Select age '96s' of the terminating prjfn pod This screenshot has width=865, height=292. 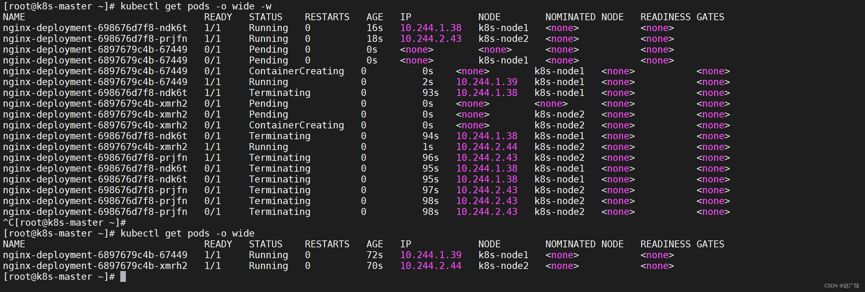click(x=431, y=158)
